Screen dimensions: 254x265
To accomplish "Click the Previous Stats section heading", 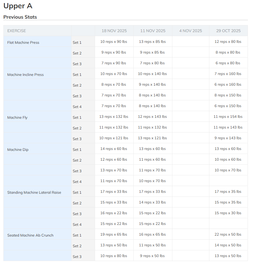I will pyautogui.click(x=20, y=17).
